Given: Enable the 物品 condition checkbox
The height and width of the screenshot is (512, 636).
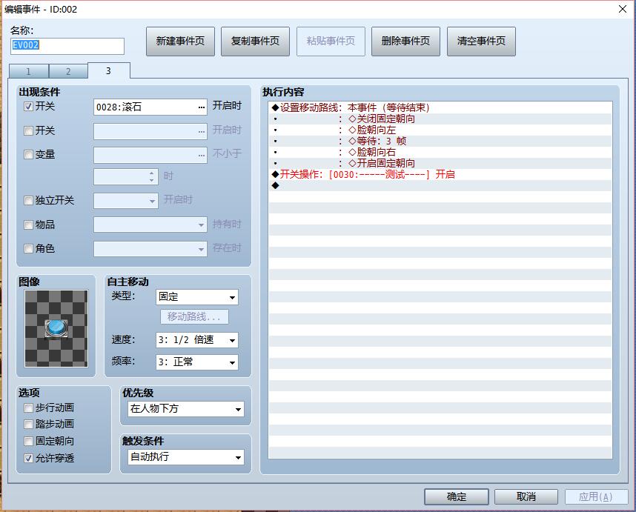Looking at the screenshot, I should tap(28, 225).
